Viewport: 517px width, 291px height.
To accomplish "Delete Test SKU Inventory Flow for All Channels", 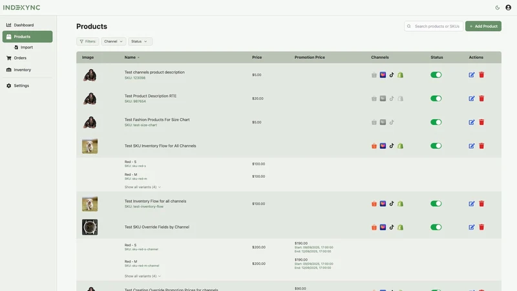I will [481, 146].
